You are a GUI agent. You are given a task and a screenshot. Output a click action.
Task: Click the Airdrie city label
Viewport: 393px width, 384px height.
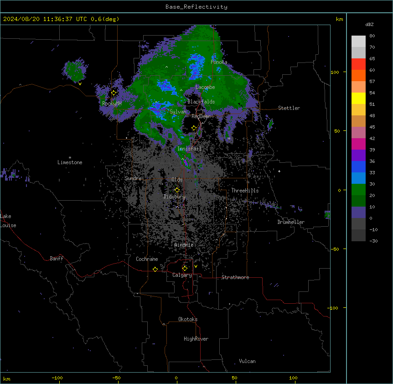(x=184, y=245)
